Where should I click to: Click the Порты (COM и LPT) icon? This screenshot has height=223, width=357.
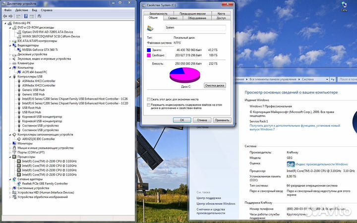point(14,152)
